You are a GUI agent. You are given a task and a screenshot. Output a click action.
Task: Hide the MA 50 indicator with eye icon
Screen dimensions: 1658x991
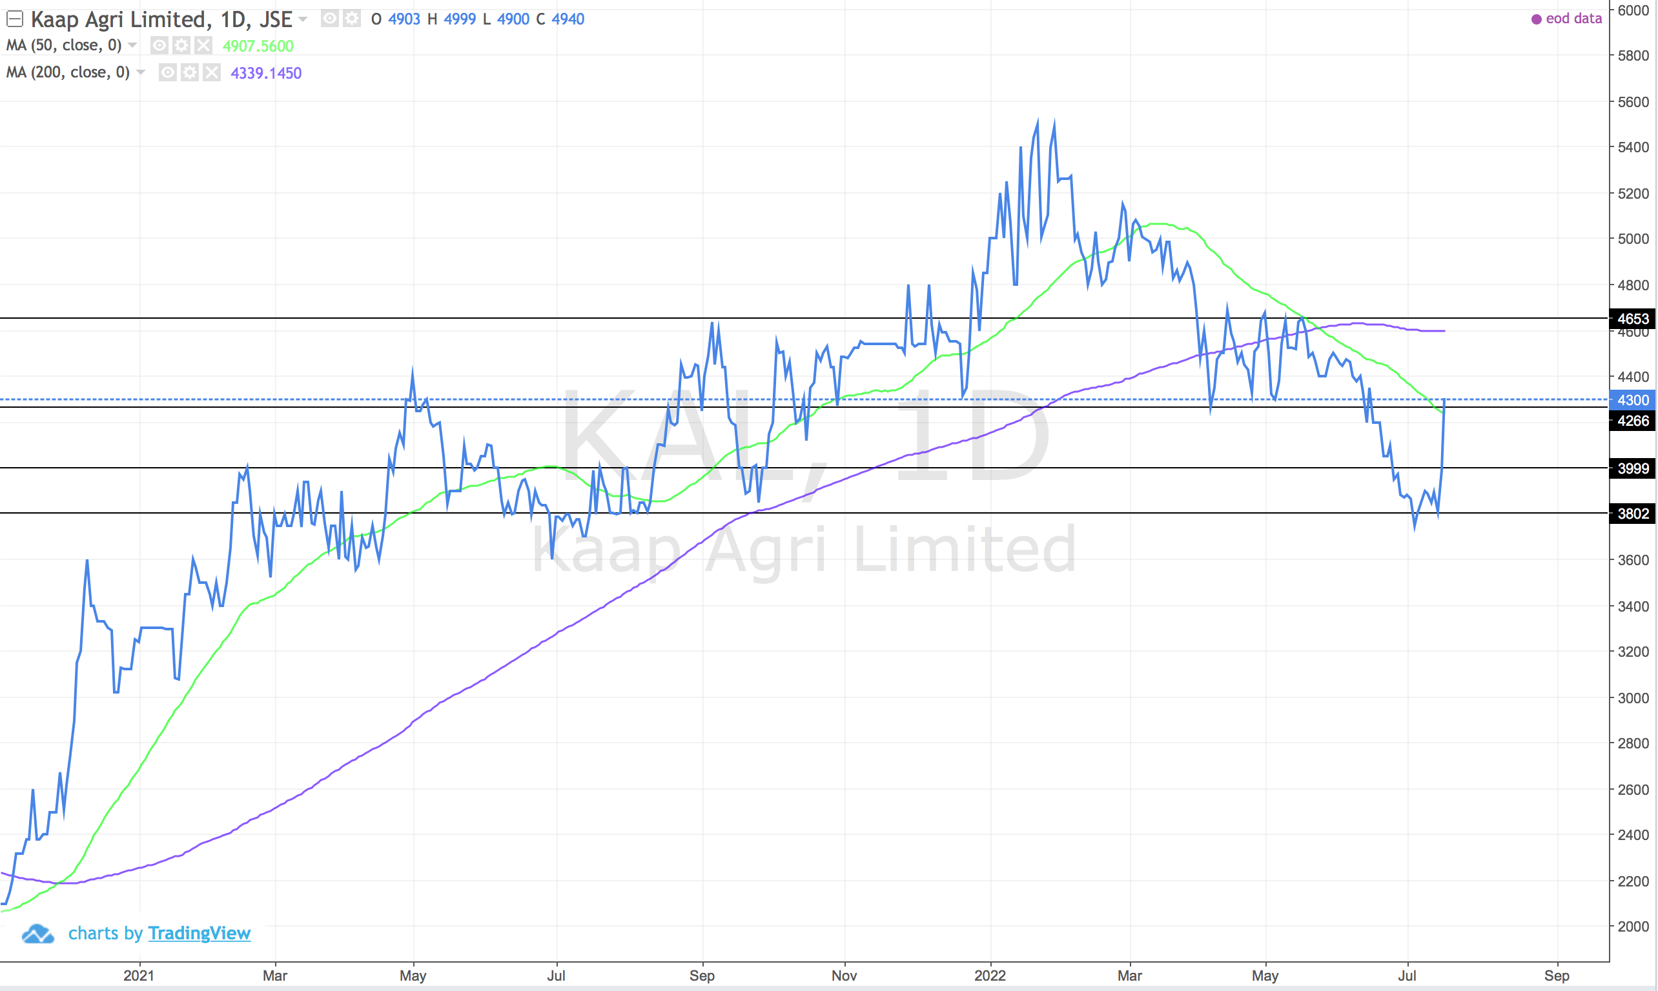pos(159,45)
